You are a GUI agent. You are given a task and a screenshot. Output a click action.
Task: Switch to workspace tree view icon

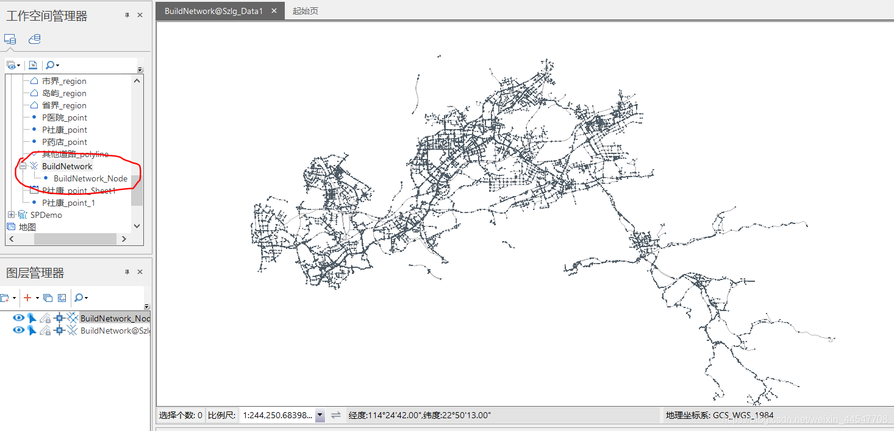[10, 39]
